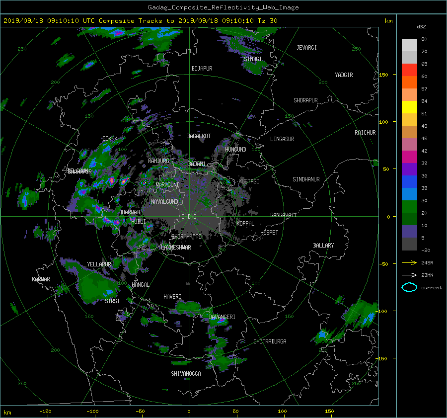
Task: Click the BALLARY label
Action: pos(323,246)
